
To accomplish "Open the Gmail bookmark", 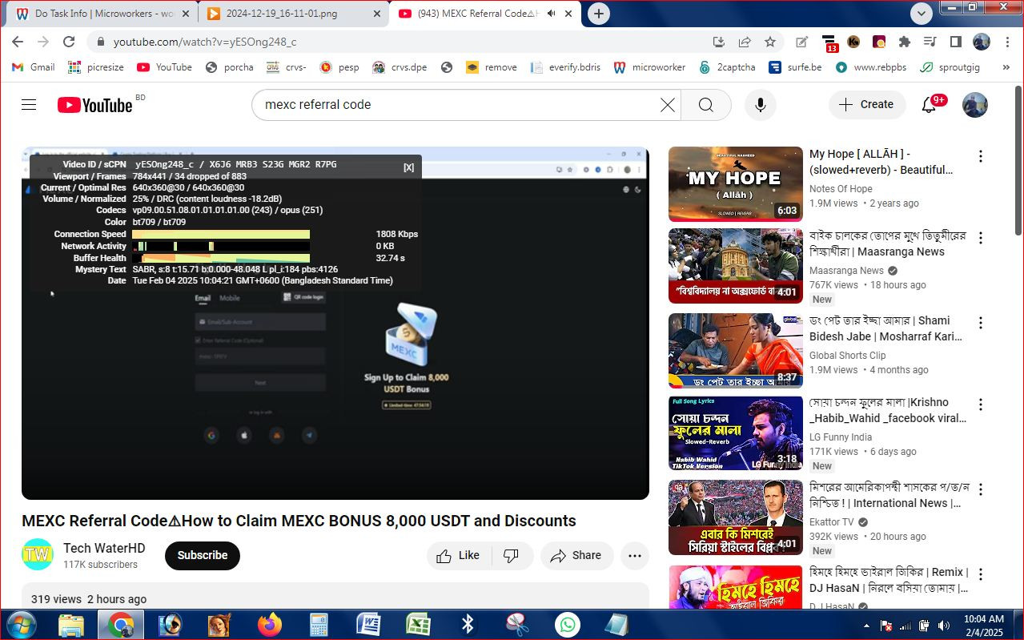I will (x=34, y=67).
